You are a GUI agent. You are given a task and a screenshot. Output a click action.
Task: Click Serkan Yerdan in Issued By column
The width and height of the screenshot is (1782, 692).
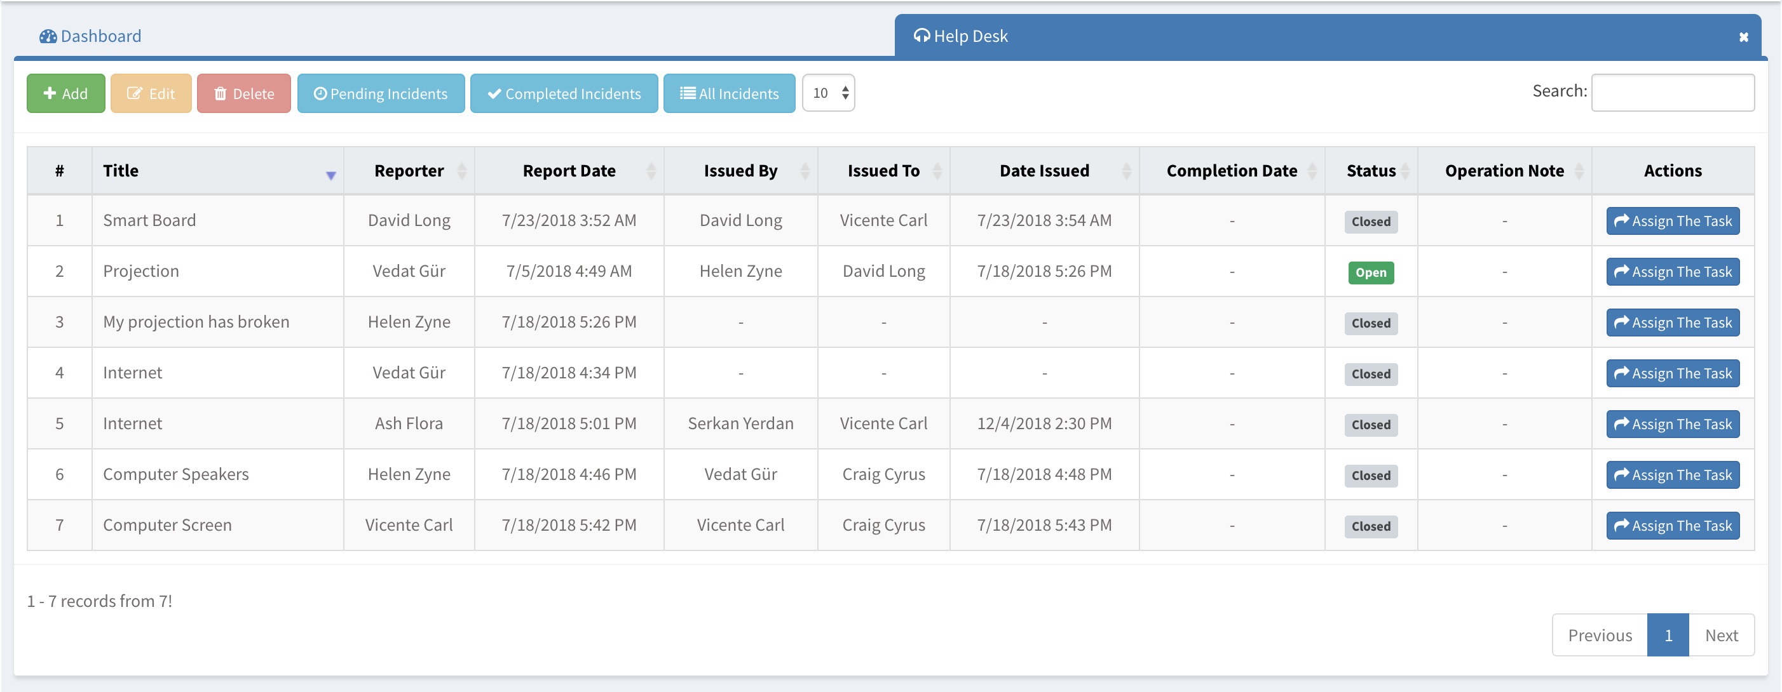tap(740, 423)
